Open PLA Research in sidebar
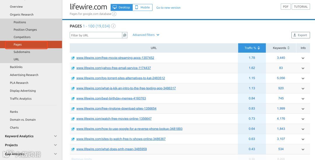 19,83
